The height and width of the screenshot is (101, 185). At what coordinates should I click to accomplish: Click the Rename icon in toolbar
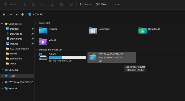click(x=52, y=4)
